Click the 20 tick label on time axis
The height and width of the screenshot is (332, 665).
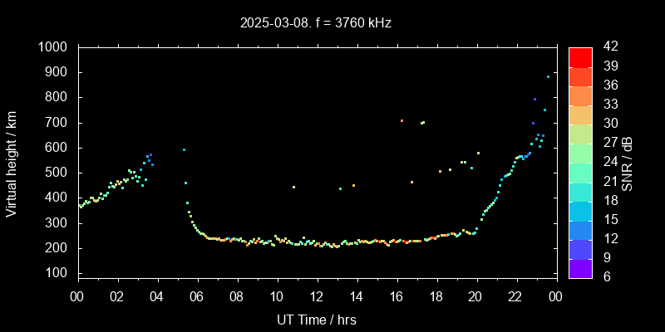coord(475,296)
